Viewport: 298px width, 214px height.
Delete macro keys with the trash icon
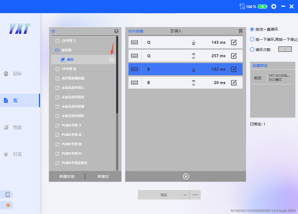(240, 31)
